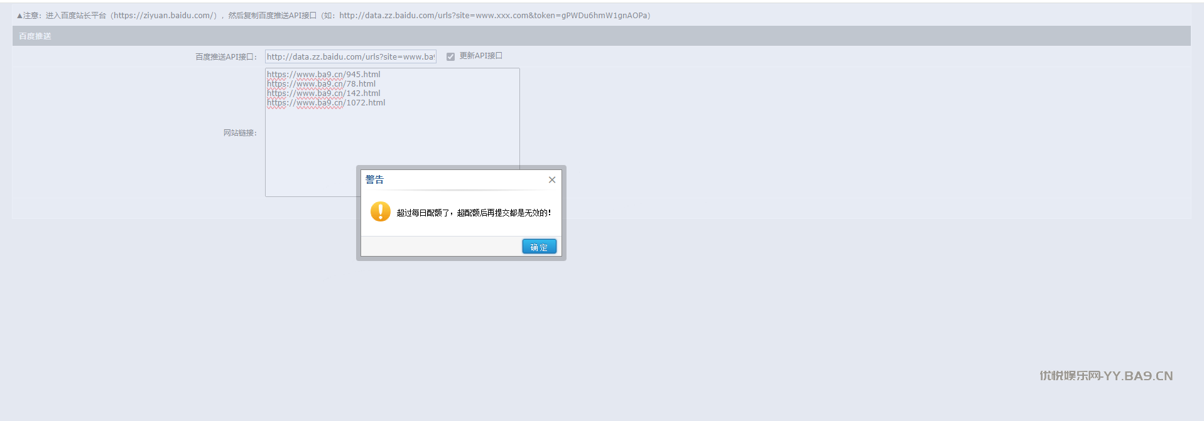Click the 更新API接口 checkbox label text
1204x421 pixels.
click(480, 56)
